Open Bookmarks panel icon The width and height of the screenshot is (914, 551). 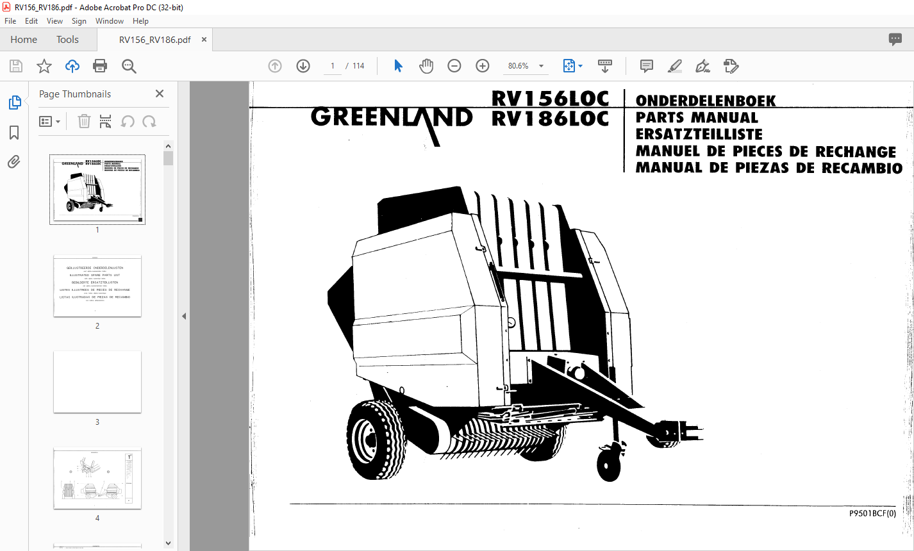click(14, 133)
